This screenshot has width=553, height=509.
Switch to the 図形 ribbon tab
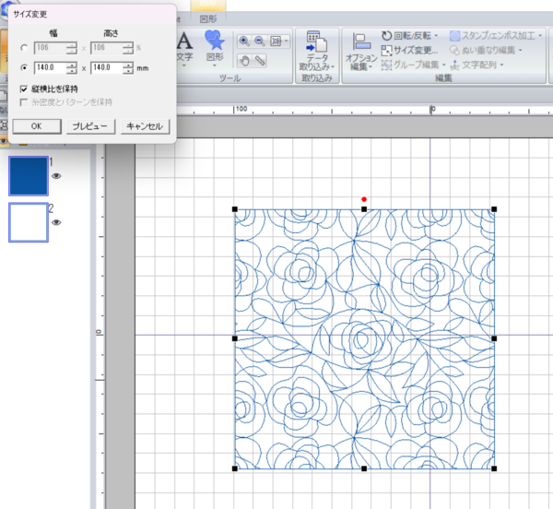[208, 17]
